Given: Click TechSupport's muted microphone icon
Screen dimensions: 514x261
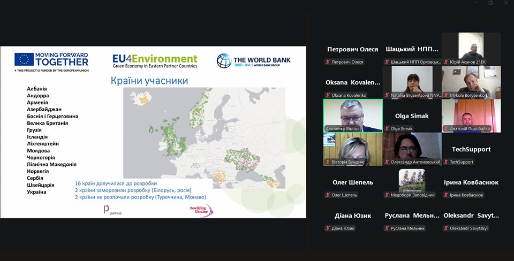Looking at the screenshot, I should [x=445, y=162].
